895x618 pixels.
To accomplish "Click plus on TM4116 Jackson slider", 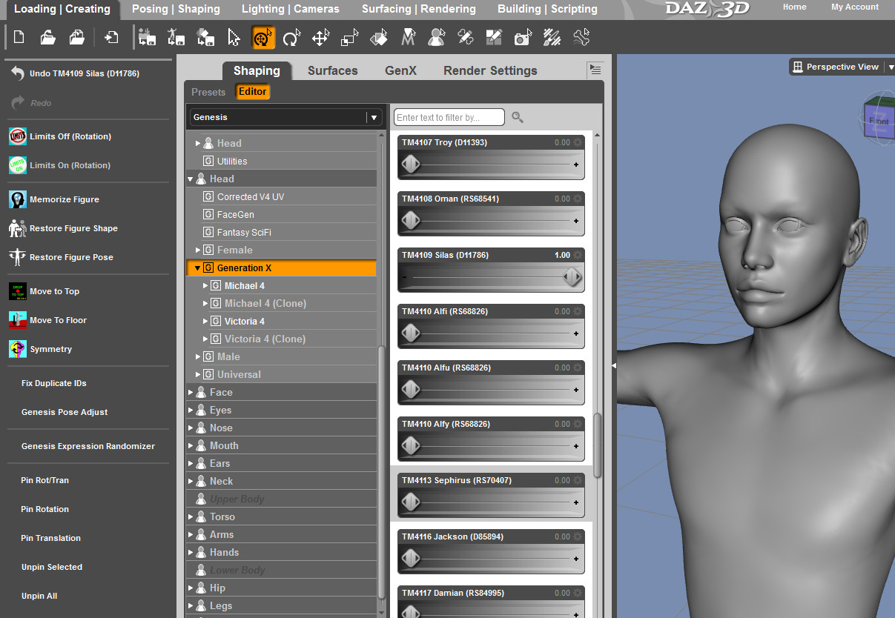I will (576, 559).
